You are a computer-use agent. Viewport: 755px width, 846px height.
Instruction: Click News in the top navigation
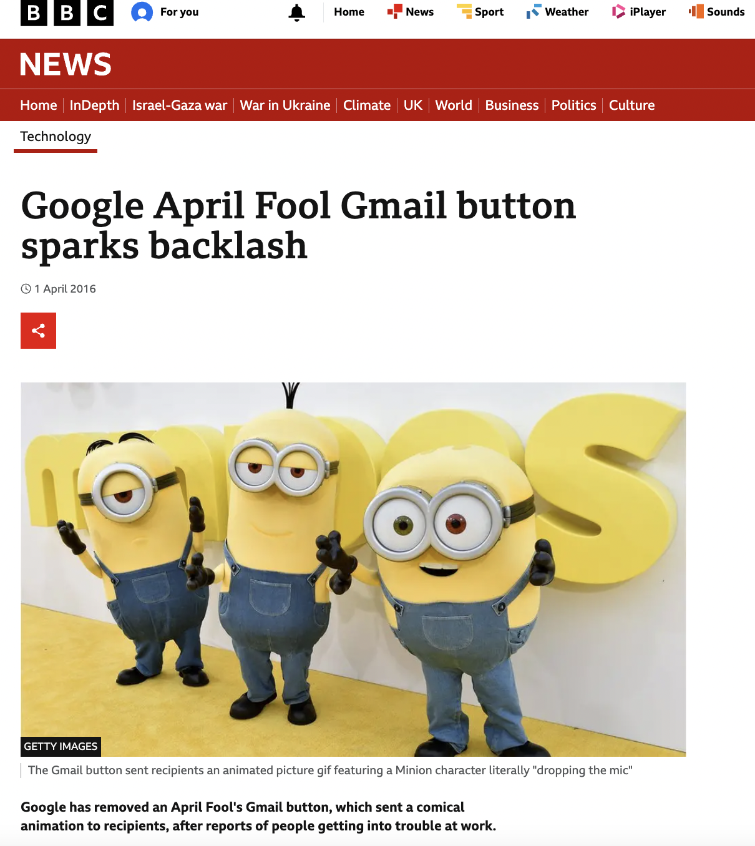coord(411,12)
